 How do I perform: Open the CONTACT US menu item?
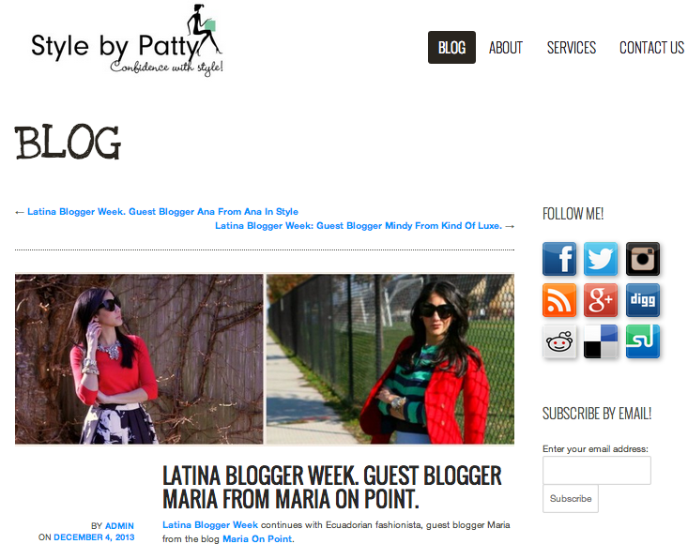(651, 47)
